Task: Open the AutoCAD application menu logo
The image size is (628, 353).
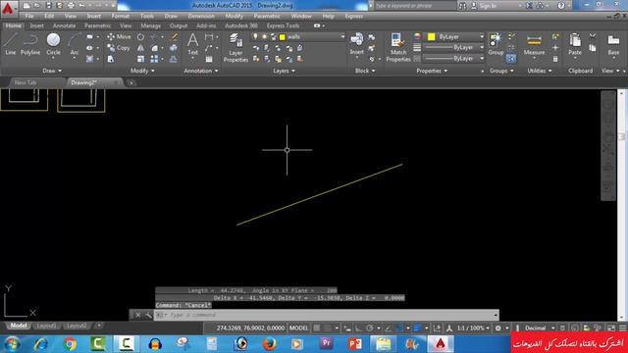Action: [x=8, y=9]
